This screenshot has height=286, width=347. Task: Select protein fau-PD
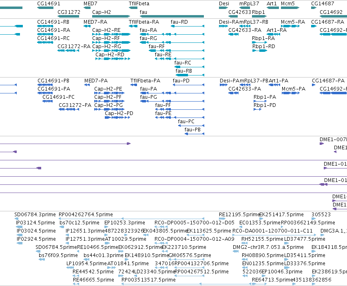click(x=181, y=80)
